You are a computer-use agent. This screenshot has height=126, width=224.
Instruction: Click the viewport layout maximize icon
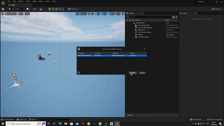123,14
